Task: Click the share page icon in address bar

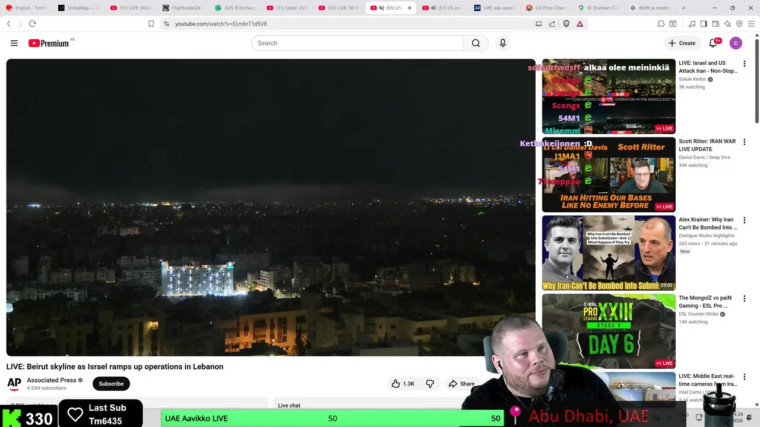Action: pyautogui.click(x=552, y=24)
